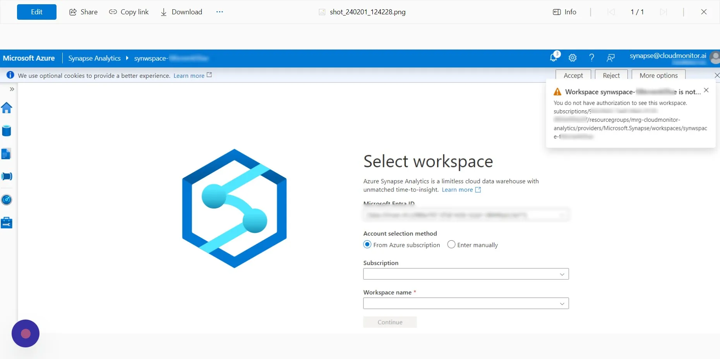Close the workspace authorization warning
Screen dimensions: 720x359
point(706,90)
